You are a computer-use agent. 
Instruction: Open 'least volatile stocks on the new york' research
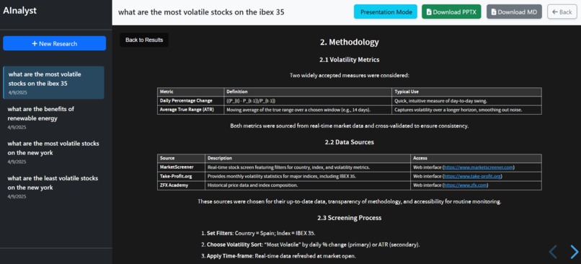tap(54, 187)
